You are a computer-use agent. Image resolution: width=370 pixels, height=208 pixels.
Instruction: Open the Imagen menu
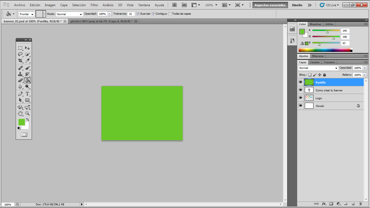50,5
